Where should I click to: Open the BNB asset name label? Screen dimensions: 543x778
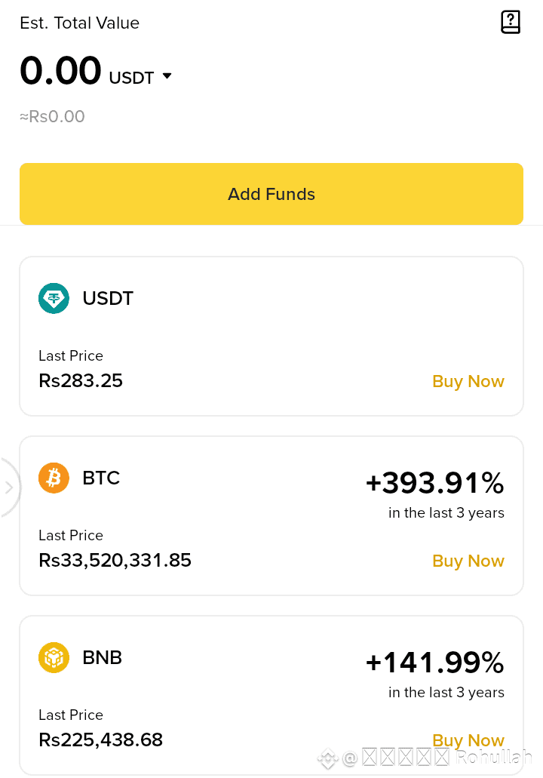(102, 657)
